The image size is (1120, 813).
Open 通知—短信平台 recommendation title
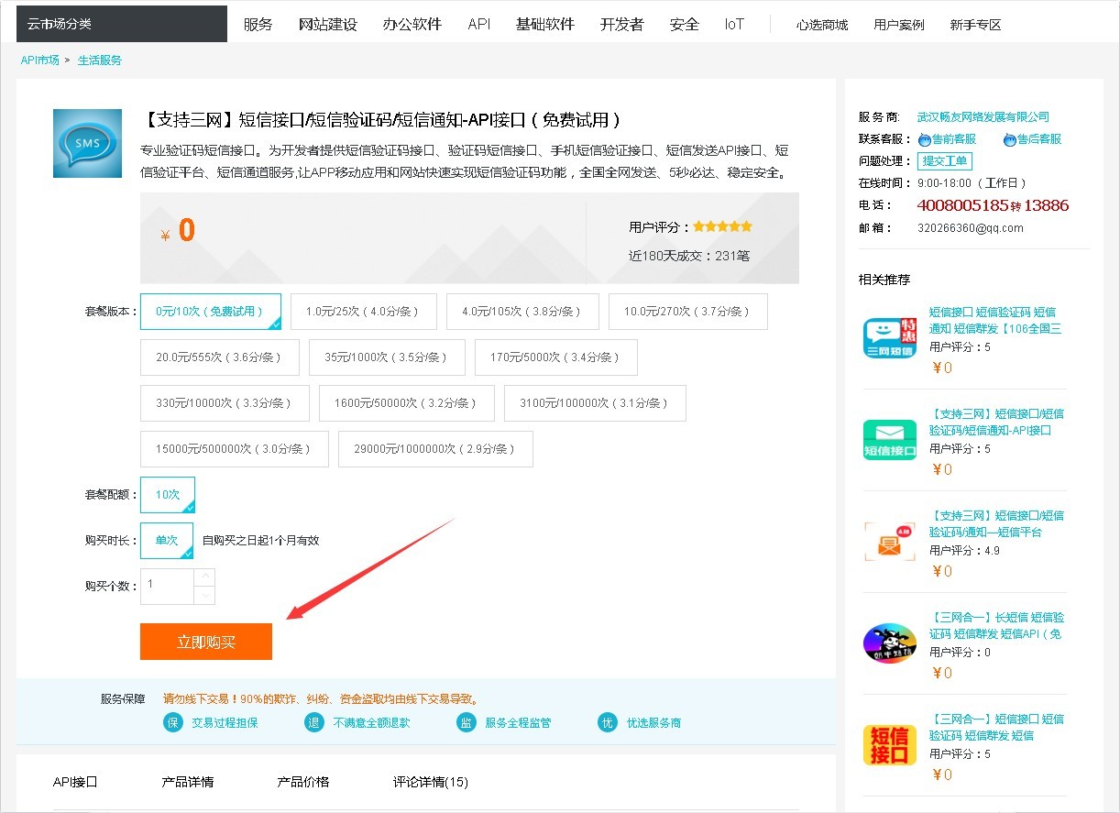tap(997, 523)
